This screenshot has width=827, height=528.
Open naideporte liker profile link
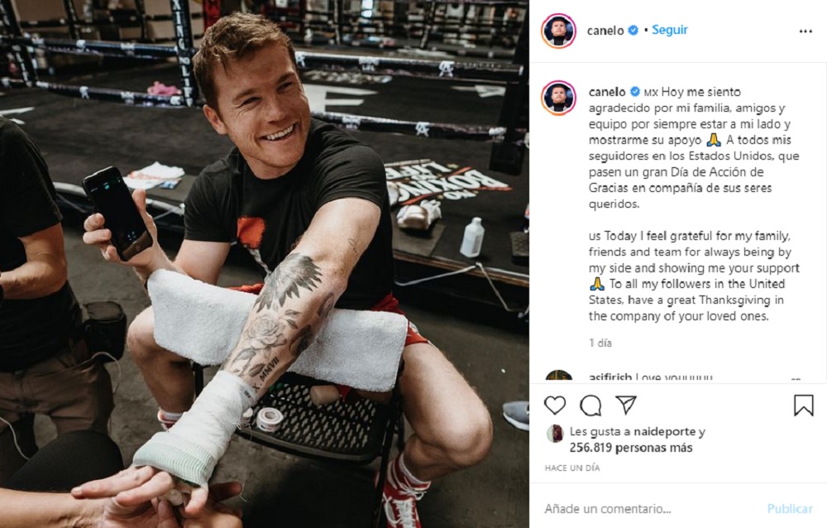point(665,432)
